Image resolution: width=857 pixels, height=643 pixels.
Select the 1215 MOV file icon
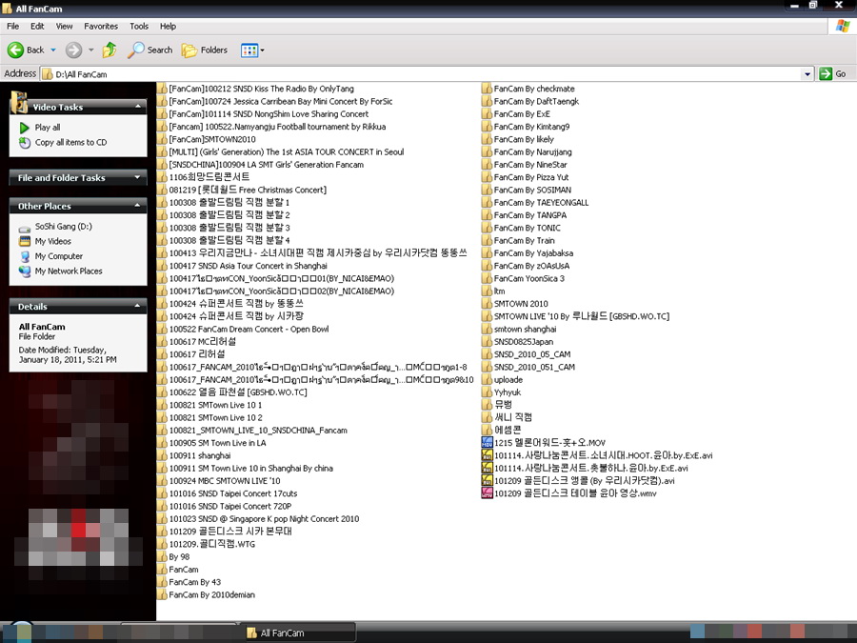(x=487, y=442)
